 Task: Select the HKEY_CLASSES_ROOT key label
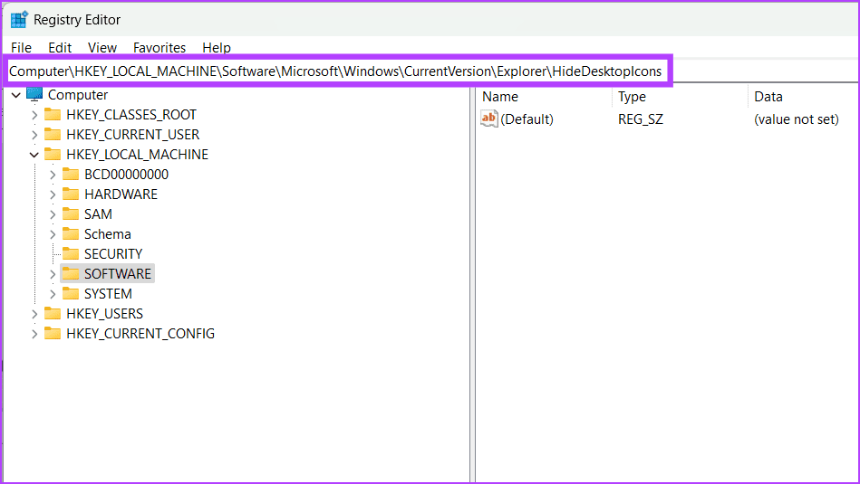tap(131, 114)
